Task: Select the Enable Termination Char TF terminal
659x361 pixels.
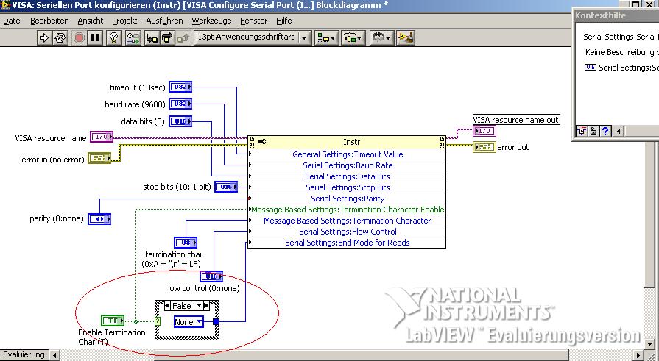Action: 113,321
